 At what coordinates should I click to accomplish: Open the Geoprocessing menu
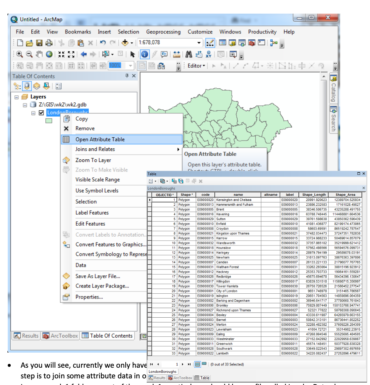coord(163,32)
